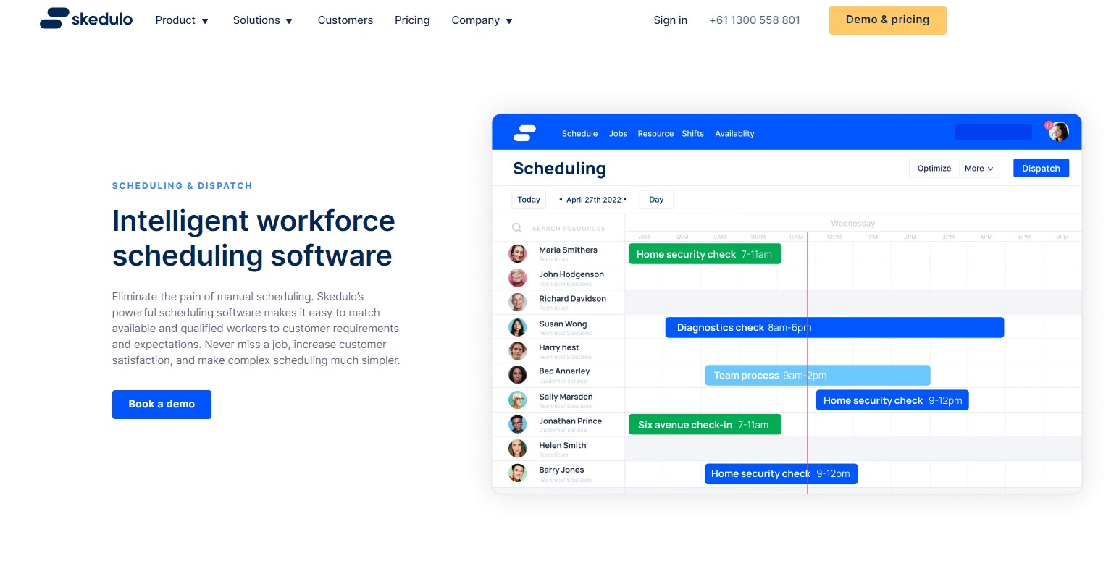Screen dimensions: 1119x587
Task: Click the Sign in link
Action: [x=670, y=20]
